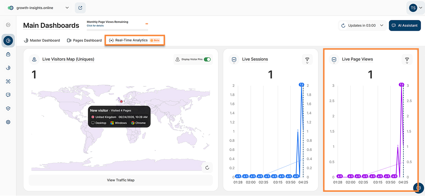Open the Live Sessions filter dropdown
Viewport: 425px width, 196px height.
pyautogui.click(x=307, y=60)
